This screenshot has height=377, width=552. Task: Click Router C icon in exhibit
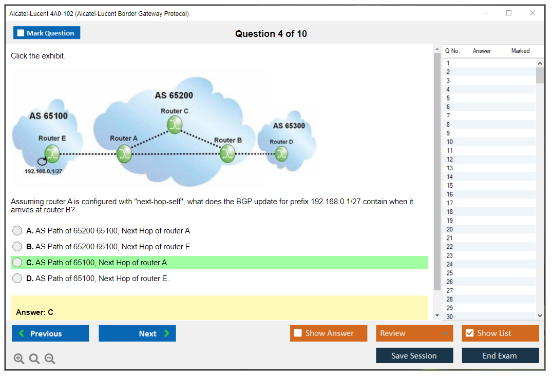click(x=175, y=125)
